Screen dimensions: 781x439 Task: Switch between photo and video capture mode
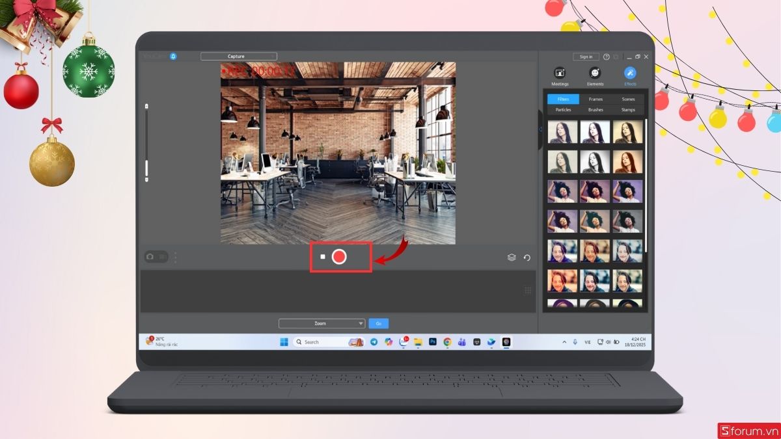point(161,256)
